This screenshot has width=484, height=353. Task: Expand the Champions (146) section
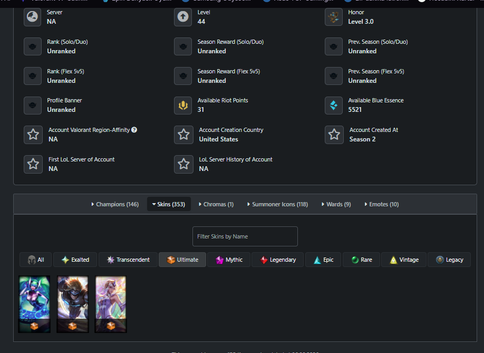coord(115,204)
